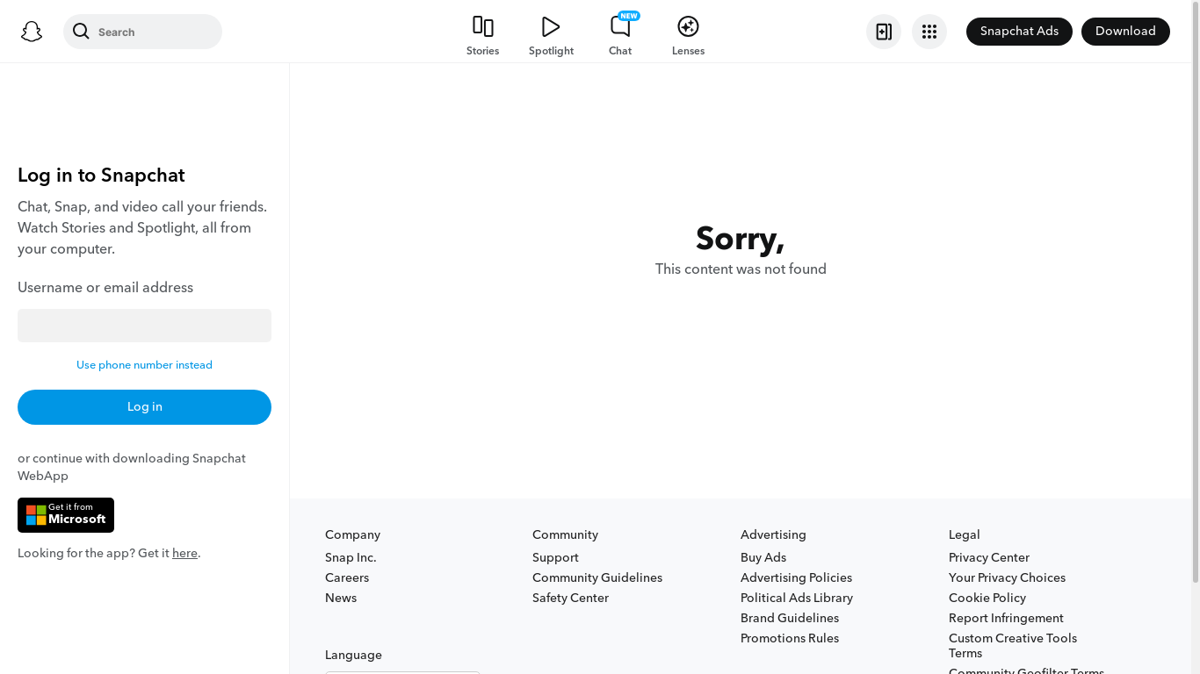Open the Lenses section

pos(688,36)
